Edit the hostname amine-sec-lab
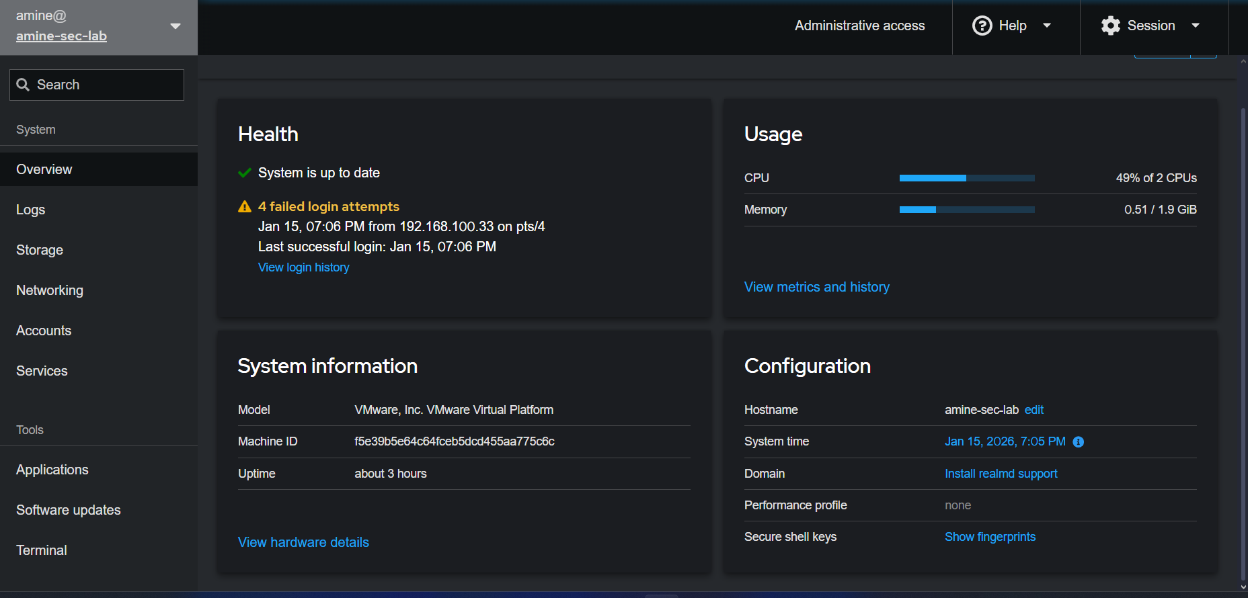Viewport: 1248px width, 598px height. tap(1033, 410)
